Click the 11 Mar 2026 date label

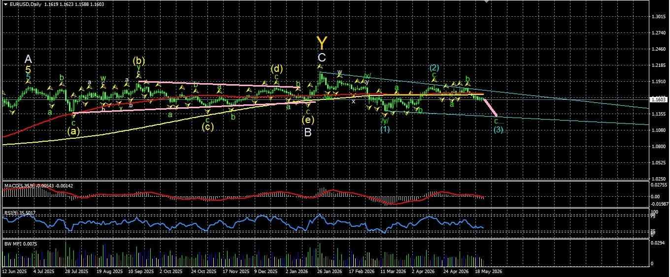(393, 271)
